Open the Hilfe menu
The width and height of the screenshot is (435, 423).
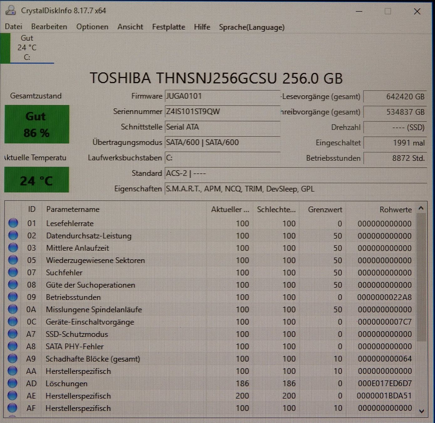click(202, 27)
